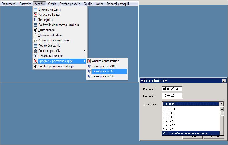Viewport: 228px width, 145px height.
Task: Click the Kartica po kontu card icon
Action: point(35,15)
